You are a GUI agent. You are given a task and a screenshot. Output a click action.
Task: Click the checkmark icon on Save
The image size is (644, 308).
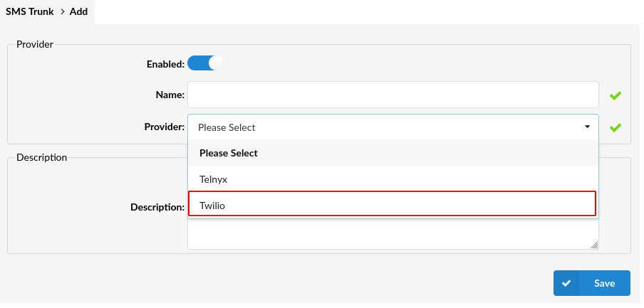[566, 283]
